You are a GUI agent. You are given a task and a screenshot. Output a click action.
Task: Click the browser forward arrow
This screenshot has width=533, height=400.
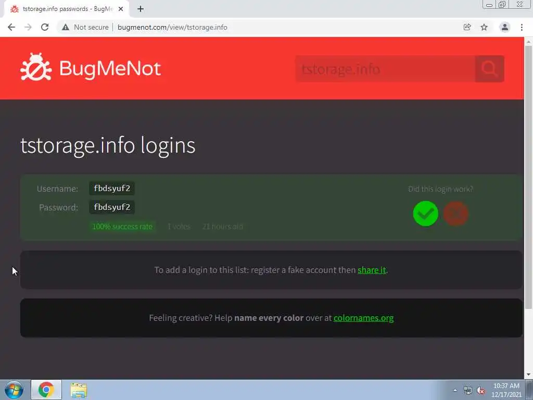(28, 27)
